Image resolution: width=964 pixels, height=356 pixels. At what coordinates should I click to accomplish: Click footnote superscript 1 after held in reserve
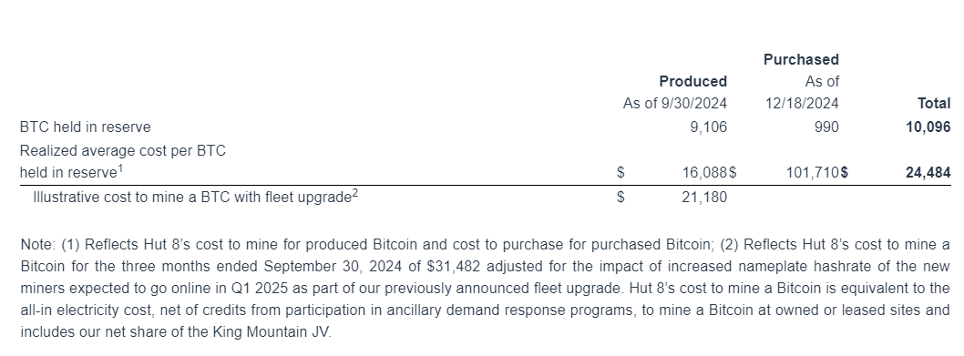point(120,169)
